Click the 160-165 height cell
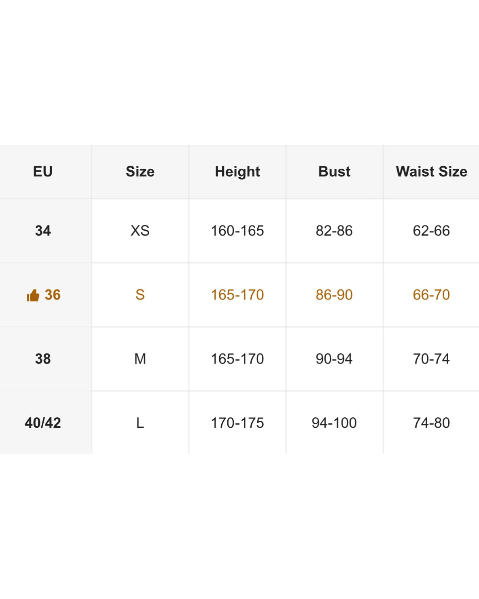Screen dimensions: 479x599 click(237, 231)
